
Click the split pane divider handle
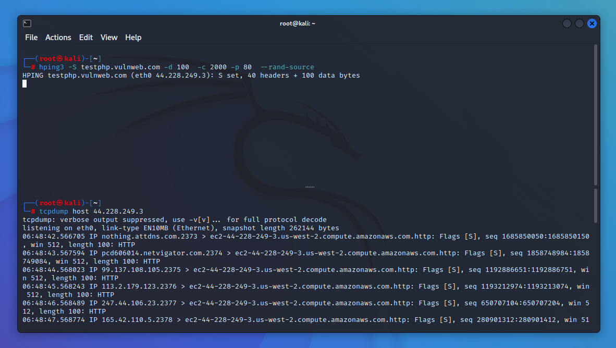pos(310,187)
